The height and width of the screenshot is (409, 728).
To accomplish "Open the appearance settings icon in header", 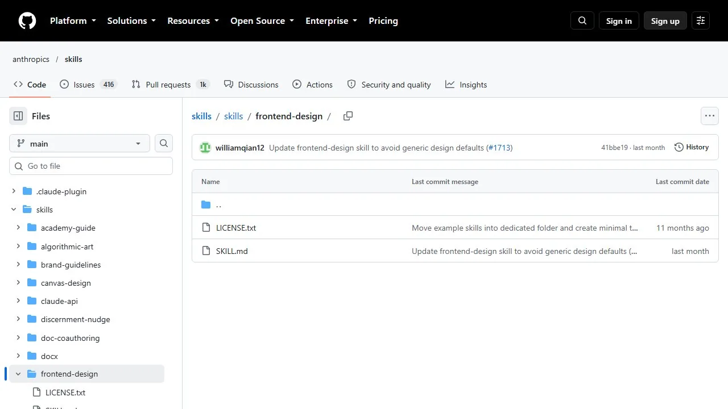I will 701,21.
